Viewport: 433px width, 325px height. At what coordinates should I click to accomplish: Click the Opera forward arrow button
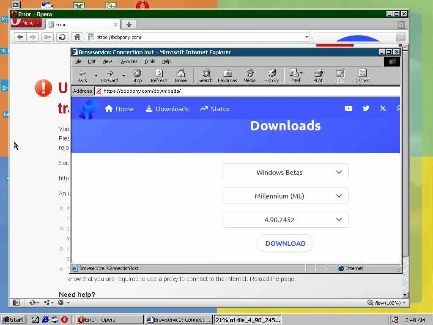(x=33, y=37)
